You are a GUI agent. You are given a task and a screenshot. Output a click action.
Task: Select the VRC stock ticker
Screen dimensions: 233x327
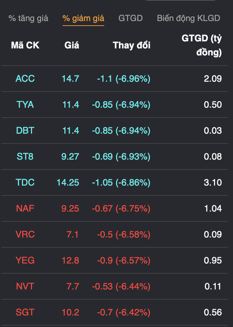pos(25,234)
